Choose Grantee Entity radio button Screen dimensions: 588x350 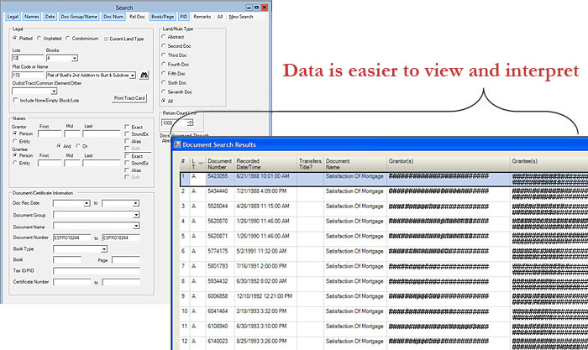[15, 163]
